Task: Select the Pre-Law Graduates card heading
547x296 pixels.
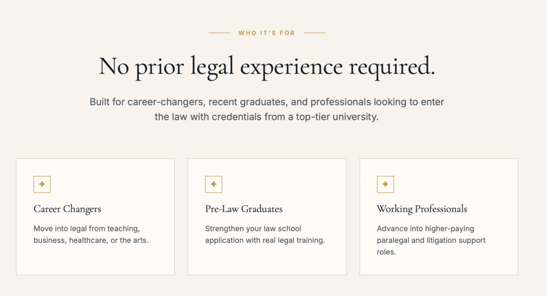Action: 244,209
